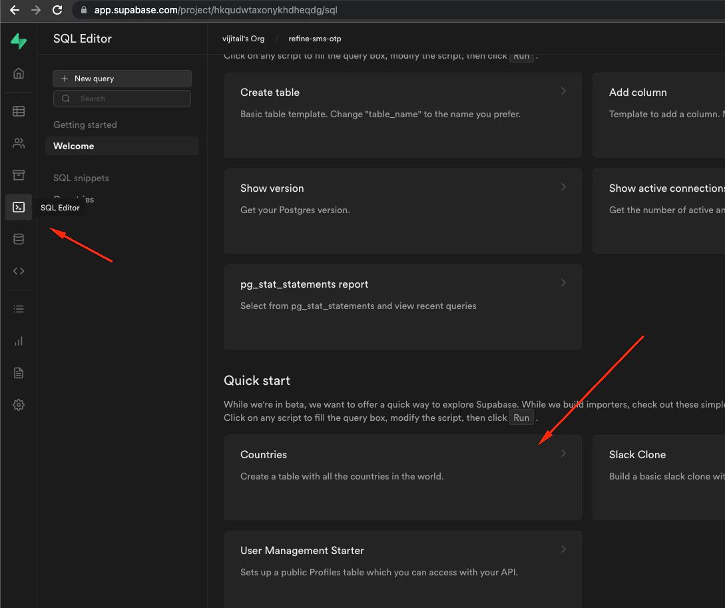725x608 pixels.
Task: Open the Storage bucket icon
Action: tap(19, 175)
